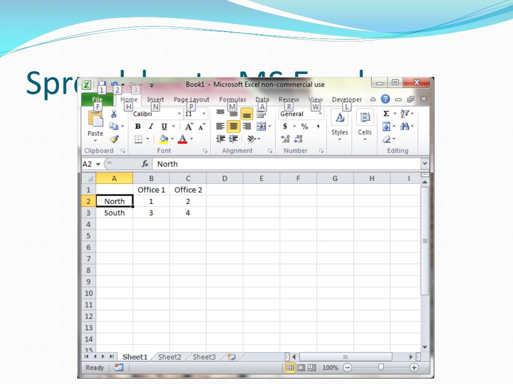
Task: Click macro record icon in status bar
Action: tap(119, 367)
